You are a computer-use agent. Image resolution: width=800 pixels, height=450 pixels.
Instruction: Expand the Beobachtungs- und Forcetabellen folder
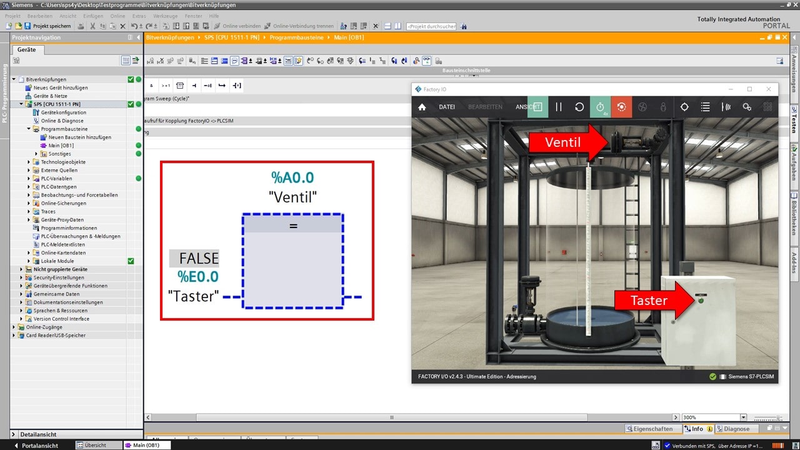tap(29, 195)
